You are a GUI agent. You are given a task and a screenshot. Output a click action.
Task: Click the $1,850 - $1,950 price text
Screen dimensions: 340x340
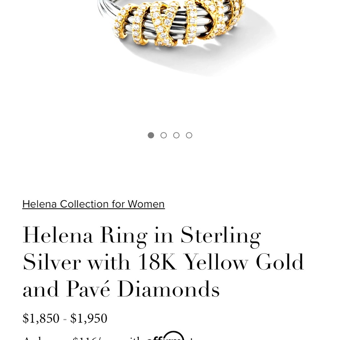click(65, 318)
